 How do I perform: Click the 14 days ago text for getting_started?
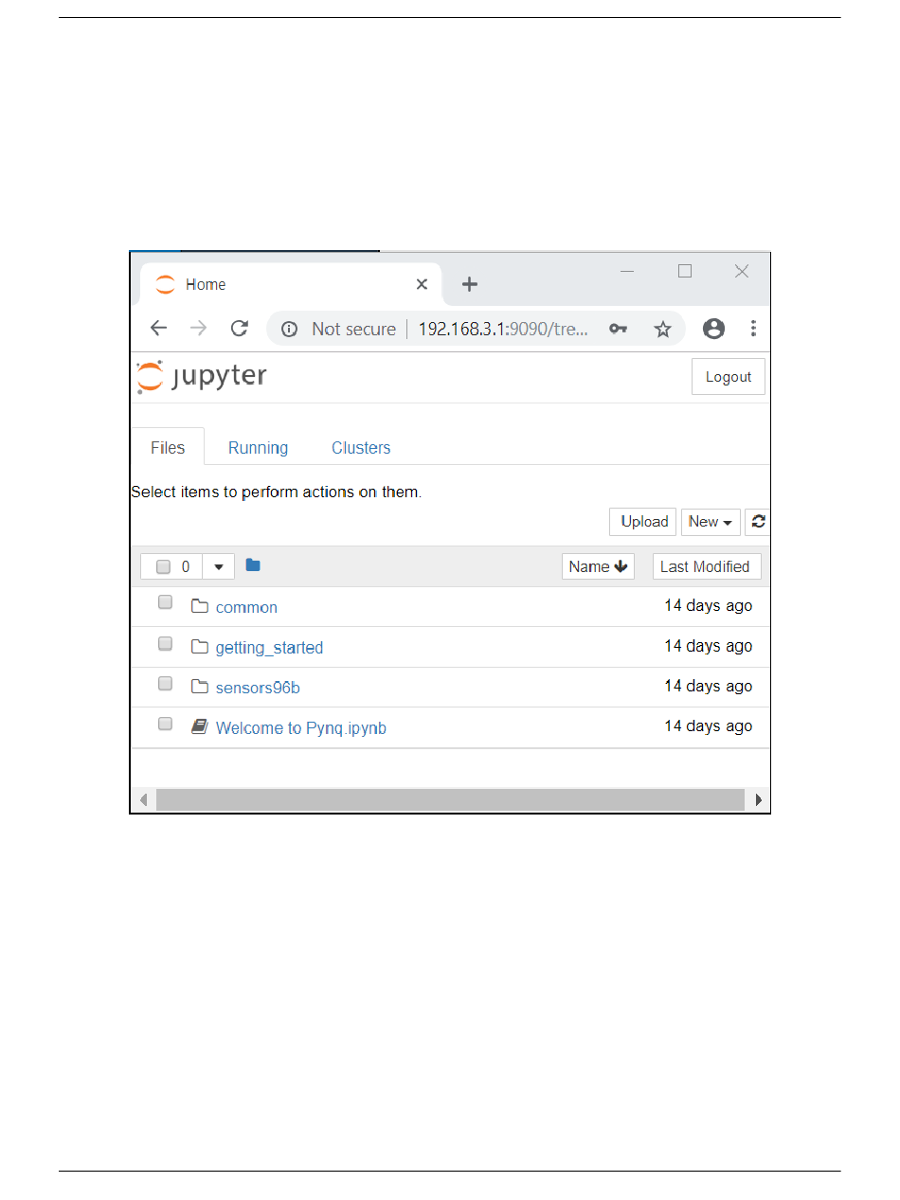pos(709,646)
